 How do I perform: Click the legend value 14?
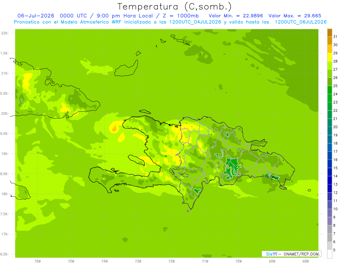click(336, 176)
